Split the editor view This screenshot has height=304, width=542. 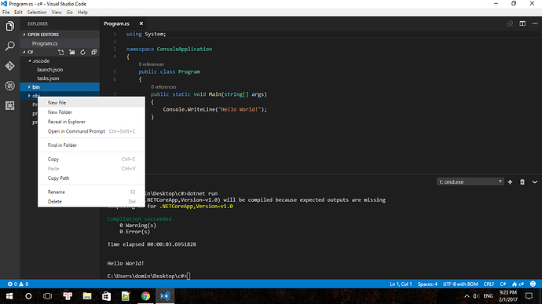pyautogui.click(x=522, y=24)
